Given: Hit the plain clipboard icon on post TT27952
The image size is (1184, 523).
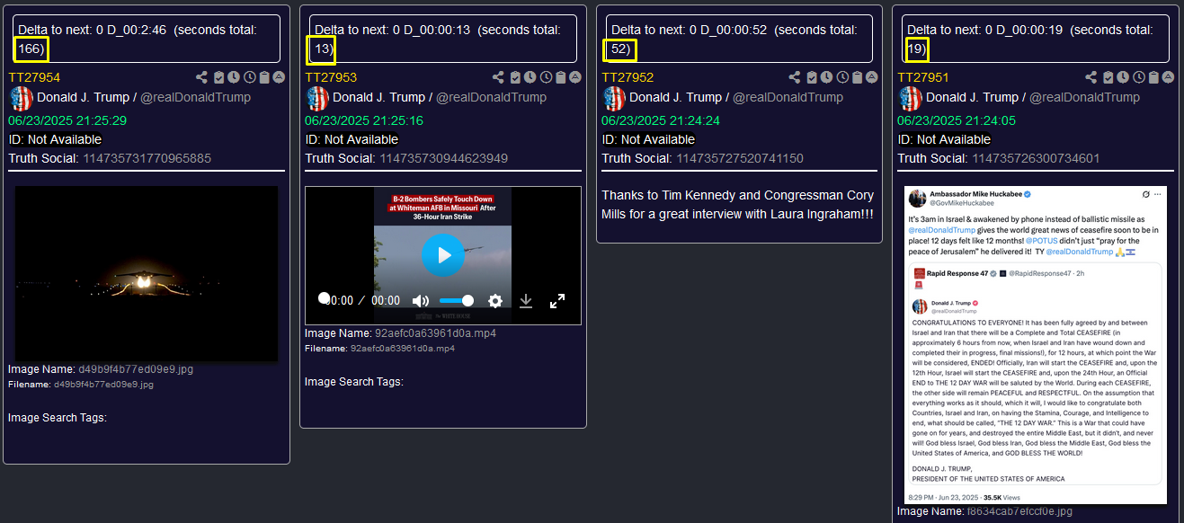Looking at the screenshot, I should click(x=857, y=77).
